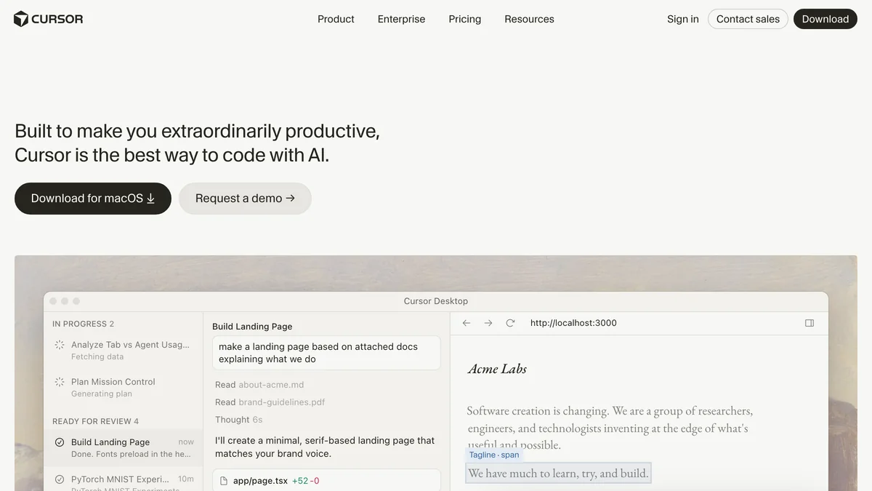The width and height of the screenshot is (872, 491).
Task: Click the file icon beside app/page.tsx
Action: pyautogui.click(x=225, y=481)
